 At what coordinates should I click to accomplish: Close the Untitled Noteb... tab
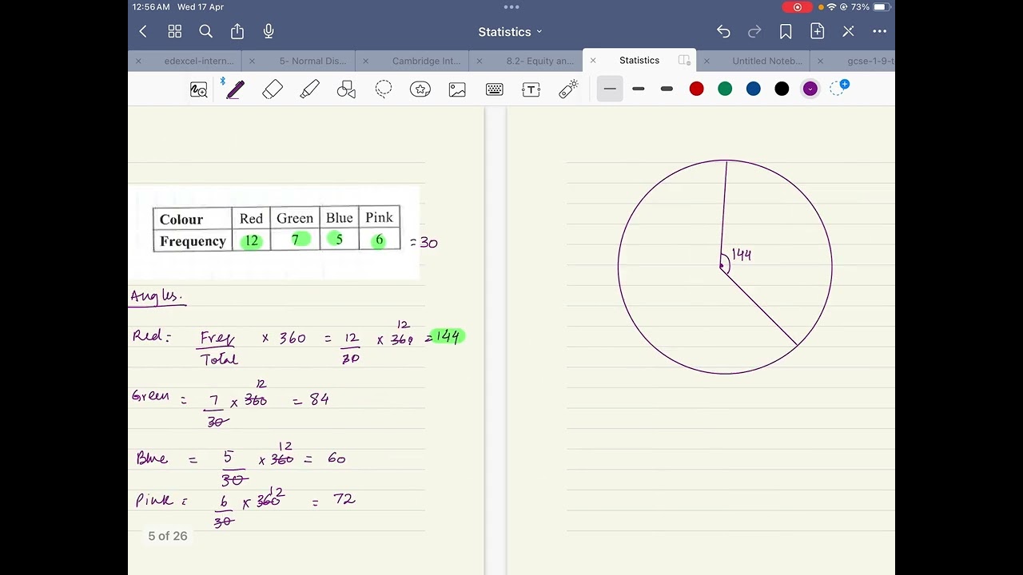coord(707,61)
